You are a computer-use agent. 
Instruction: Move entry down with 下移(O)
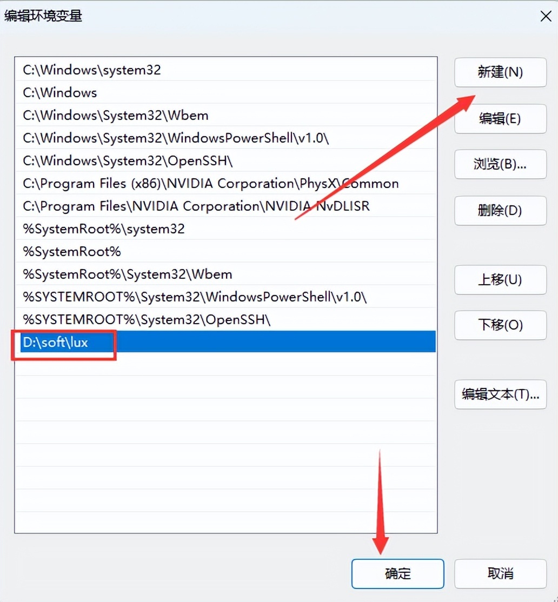(x=500, y=325)
